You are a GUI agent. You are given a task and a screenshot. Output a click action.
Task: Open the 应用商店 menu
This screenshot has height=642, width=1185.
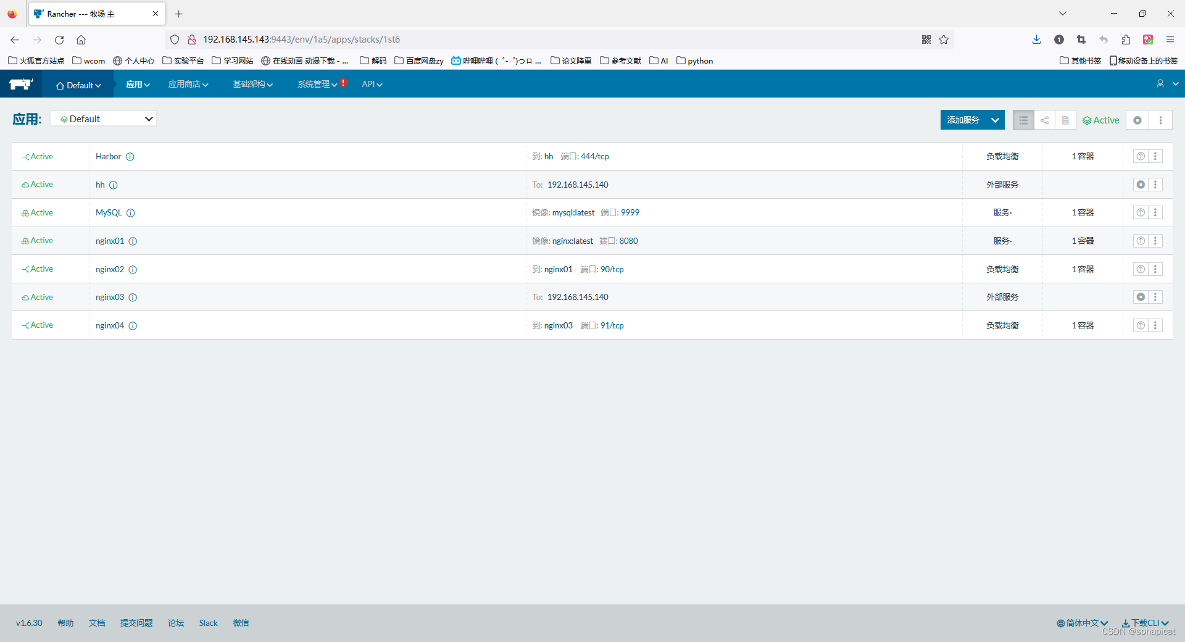188,84
